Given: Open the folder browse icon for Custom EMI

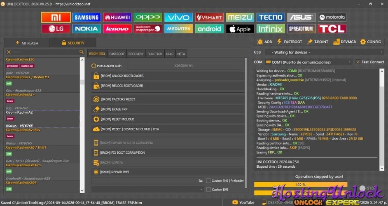Looking at the screenshot, I should 201,181.
